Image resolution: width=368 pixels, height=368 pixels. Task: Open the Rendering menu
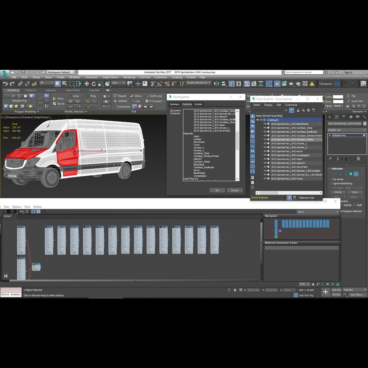129,77
